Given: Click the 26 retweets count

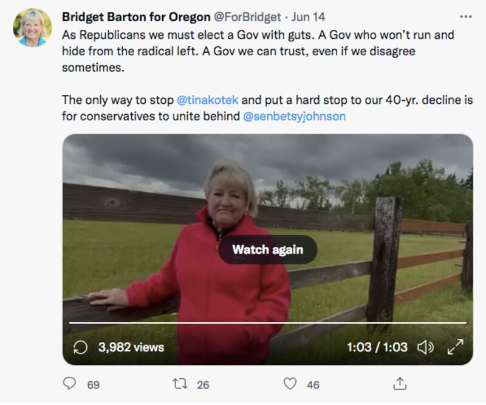Looking at the screenshot, I should 203,385.
